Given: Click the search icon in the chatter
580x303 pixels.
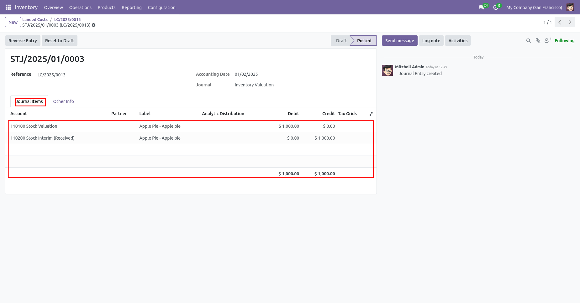Looking at the screenshot, I should coord(528,41).
